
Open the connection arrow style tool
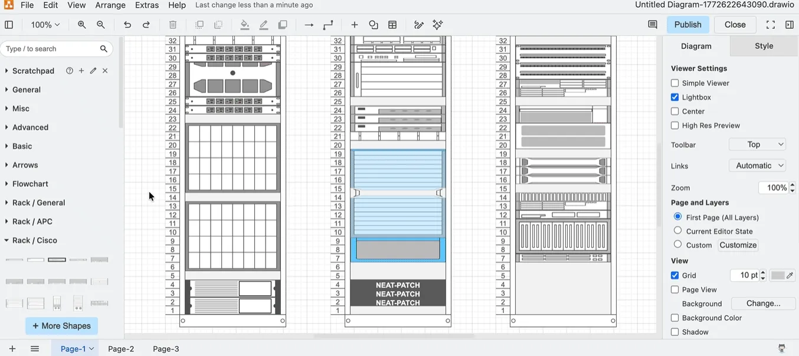pyautogui.click(x=309, y=25)
